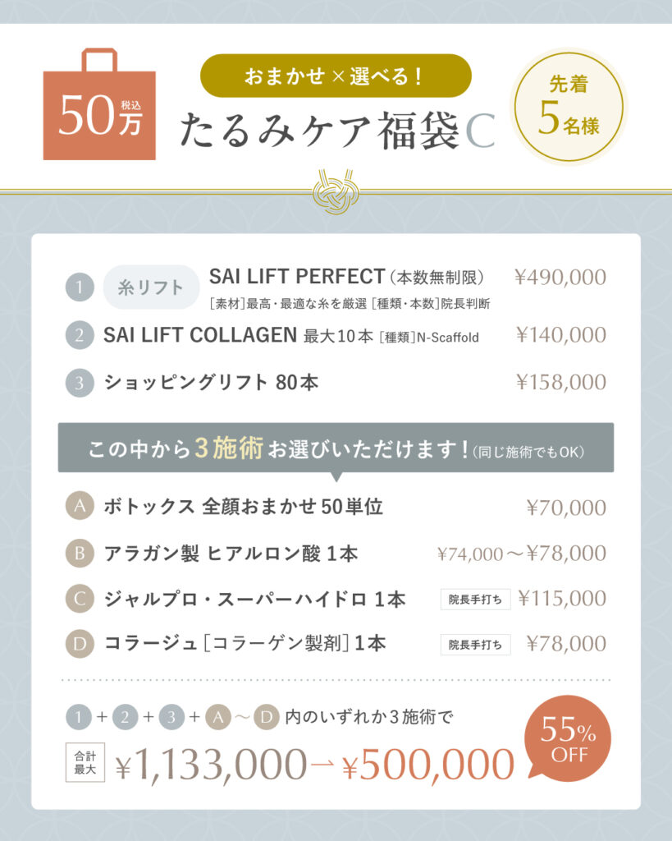The height and width of the screenshot is (841, 672).
Task: Click the この中から3施術 gray banner
Action: (336, 448)
